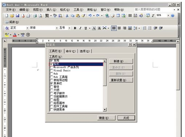
Task: Click the Cut scissors icon
Action: tap(67, 16)
